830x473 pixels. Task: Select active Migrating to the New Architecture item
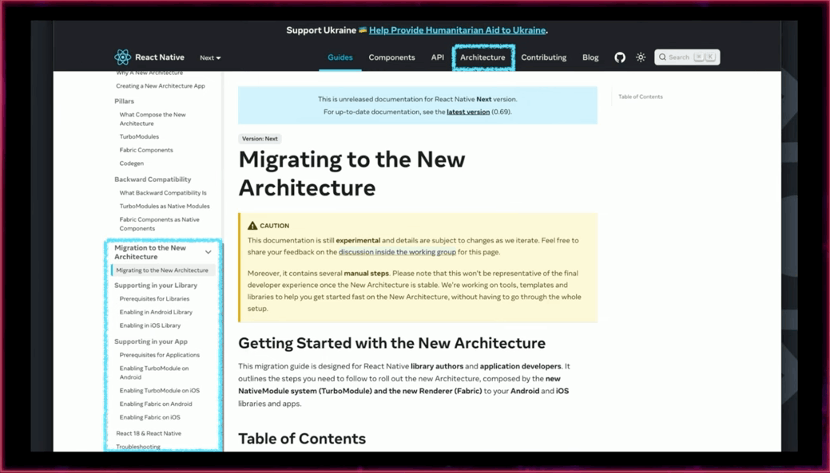click(x=162, y=270)
